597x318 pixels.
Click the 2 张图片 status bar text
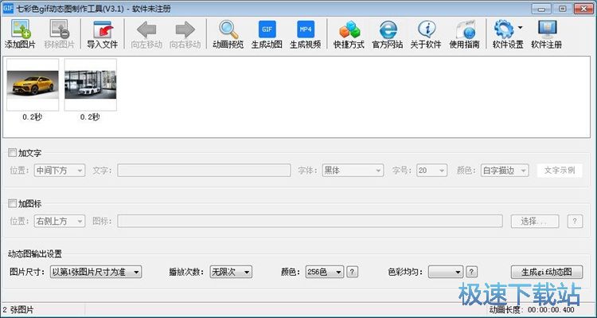point(18,309)
